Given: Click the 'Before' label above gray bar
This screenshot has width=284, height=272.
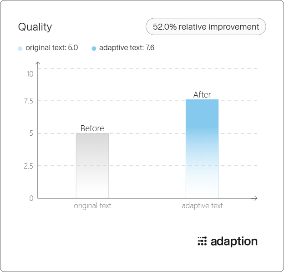Looking at the screenshot, I should (x=92, y=128).
